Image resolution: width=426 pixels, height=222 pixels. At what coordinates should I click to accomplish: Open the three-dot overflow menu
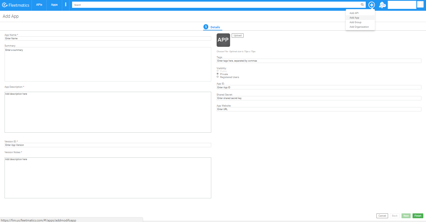coord(66,5)
